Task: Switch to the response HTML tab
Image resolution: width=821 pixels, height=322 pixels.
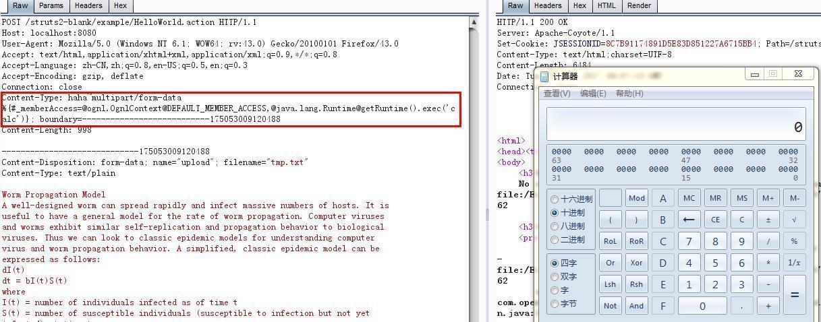Action: 606,5
